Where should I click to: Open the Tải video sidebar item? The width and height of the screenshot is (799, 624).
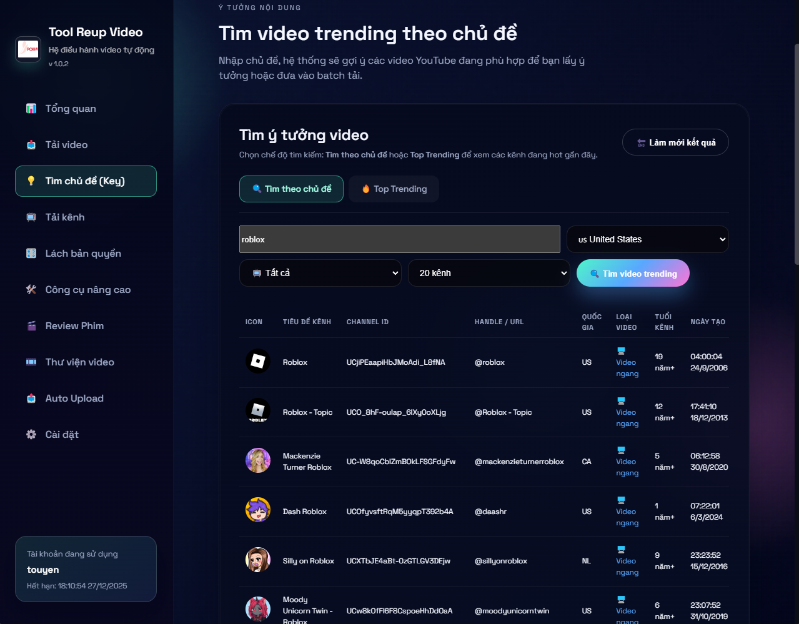[x=66, y=145]
